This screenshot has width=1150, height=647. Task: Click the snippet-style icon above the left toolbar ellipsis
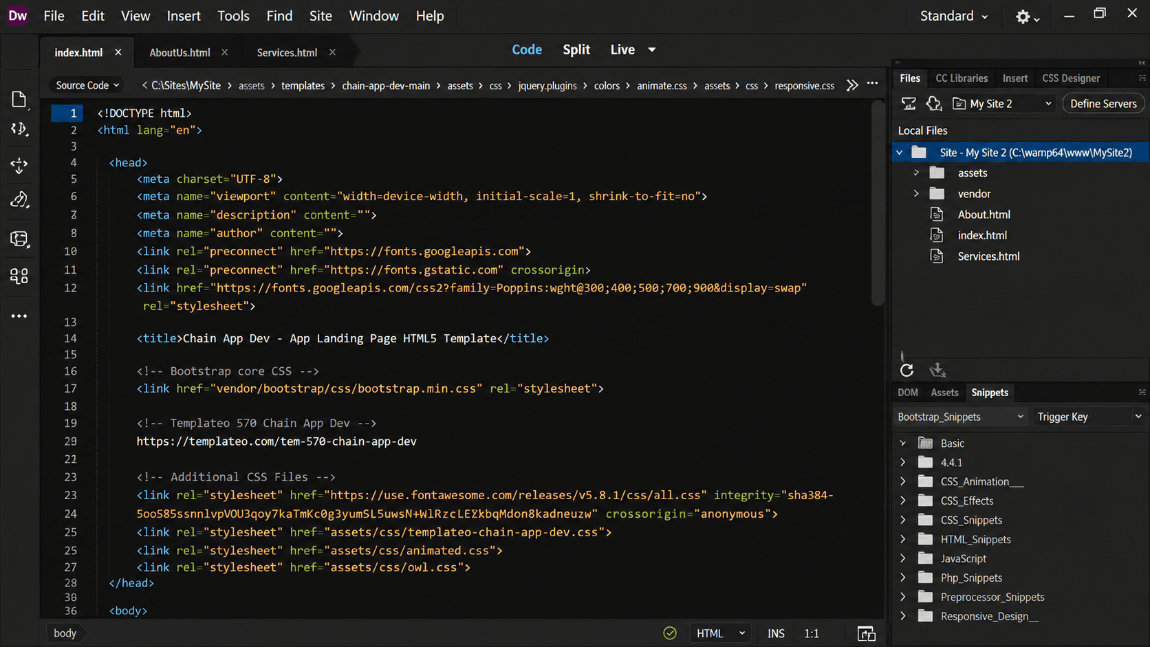click(19, 276)
